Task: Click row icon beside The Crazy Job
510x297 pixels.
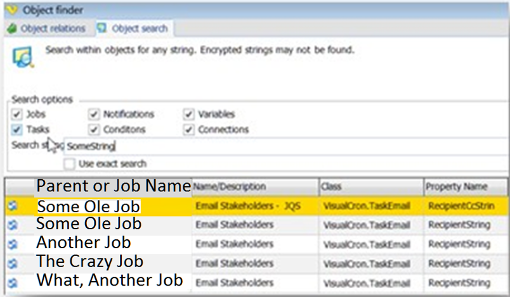Action: [x=13, y=262]
